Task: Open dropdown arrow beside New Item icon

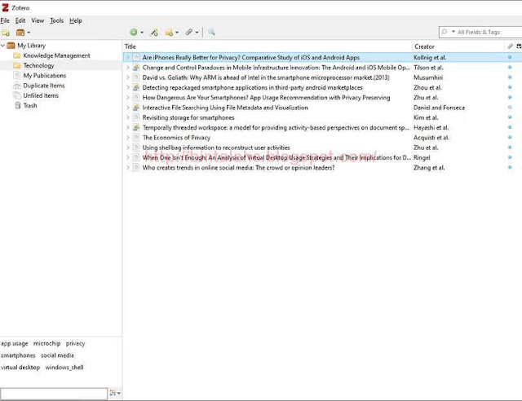Action: pyautogui.click(x=142, y=33)
